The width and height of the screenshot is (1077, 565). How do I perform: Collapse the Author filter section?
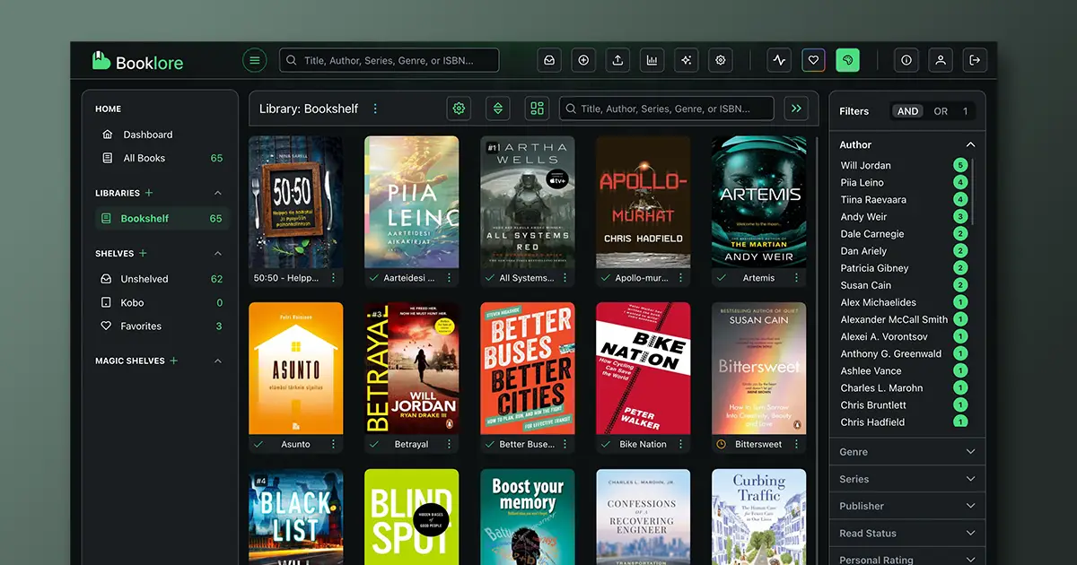click(x=969, y=144)
